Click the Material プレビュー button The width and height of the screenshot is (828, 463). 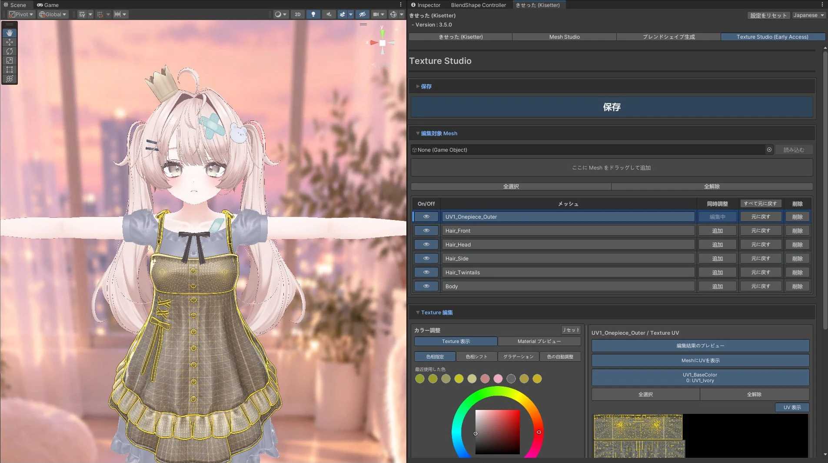pyautogui.click(x=539, y=341)
